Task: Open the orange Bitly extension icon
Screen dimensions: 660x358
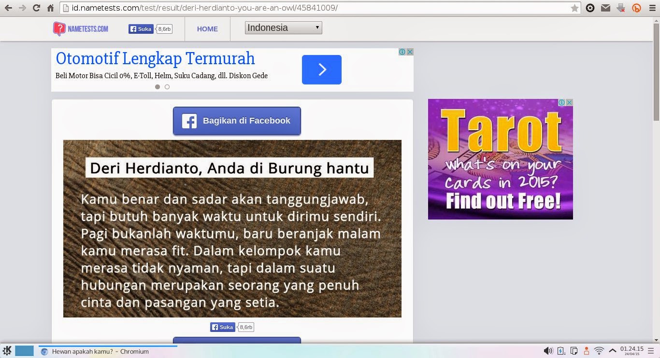Action: point(637,8)
